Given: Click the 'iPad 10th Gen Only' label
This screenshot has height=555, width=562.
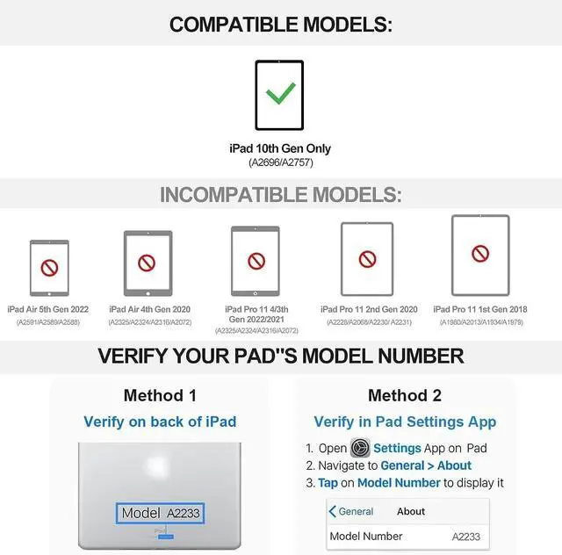Looking at the screenshot, I should [280, 148].
